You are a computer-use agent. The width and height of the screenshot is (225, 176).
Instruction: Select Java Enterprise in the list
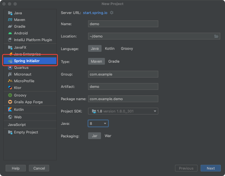click(x=30, y=54)
